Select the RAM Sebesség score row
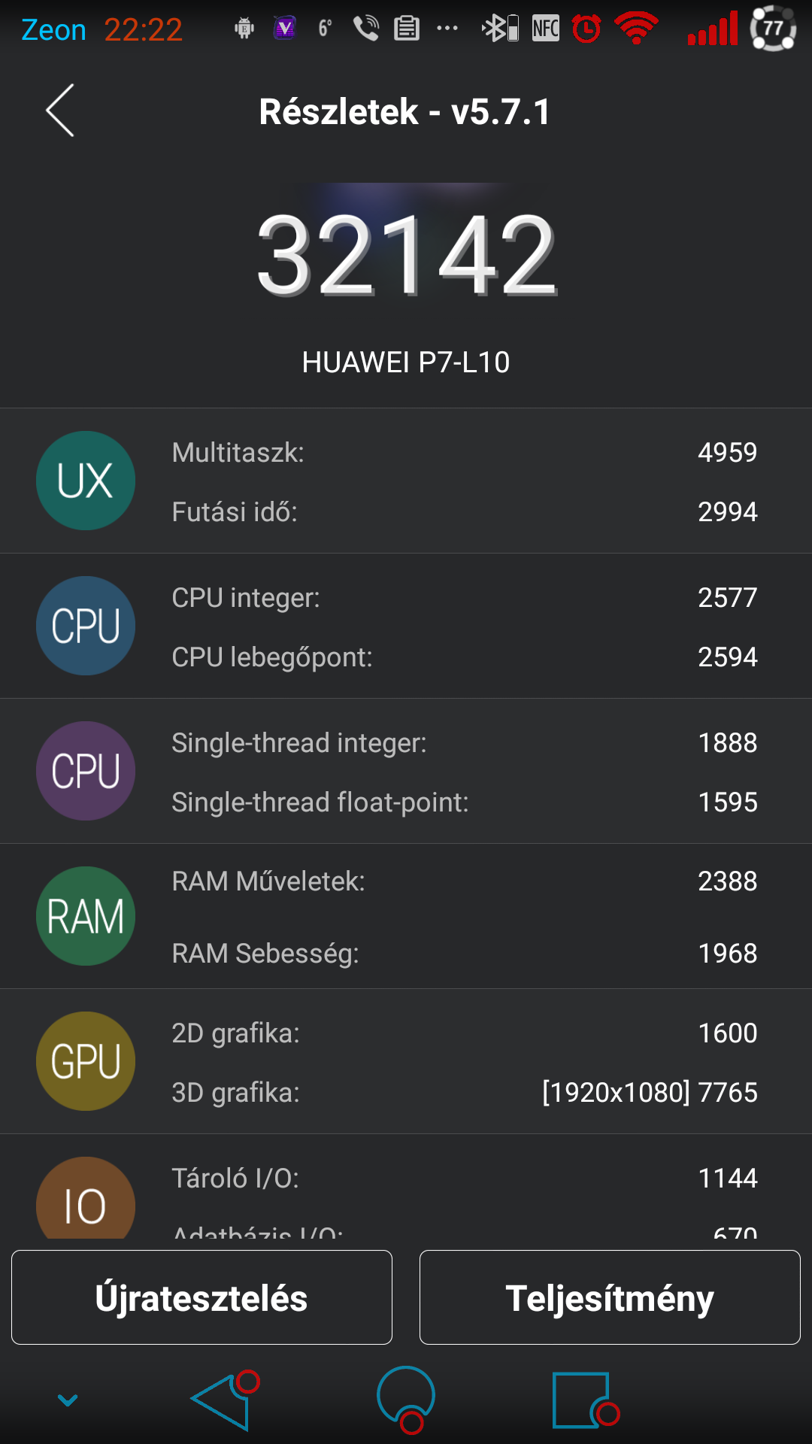This screenshot has width=812, height=1444. [465, 953]
